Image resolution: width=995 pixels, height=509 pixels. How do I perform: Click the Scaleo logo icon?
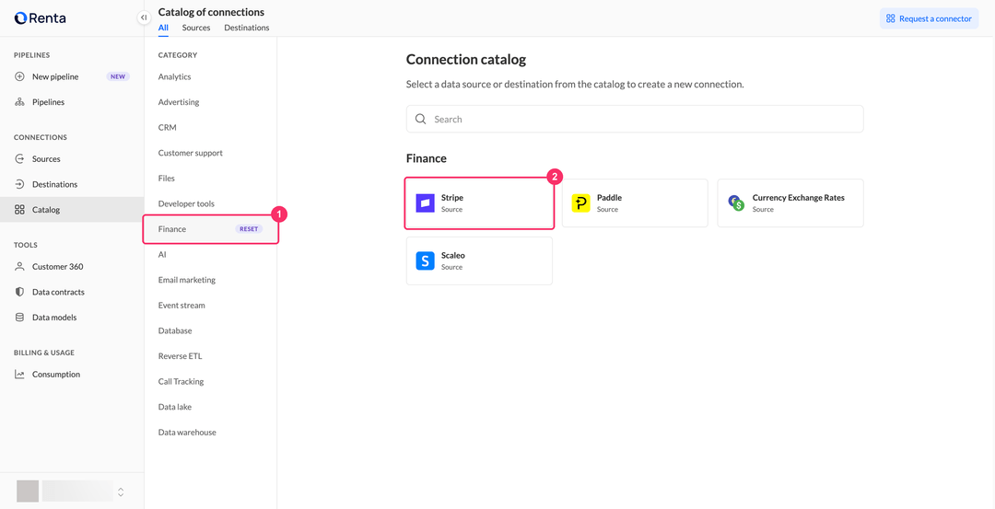pos(425,260)
